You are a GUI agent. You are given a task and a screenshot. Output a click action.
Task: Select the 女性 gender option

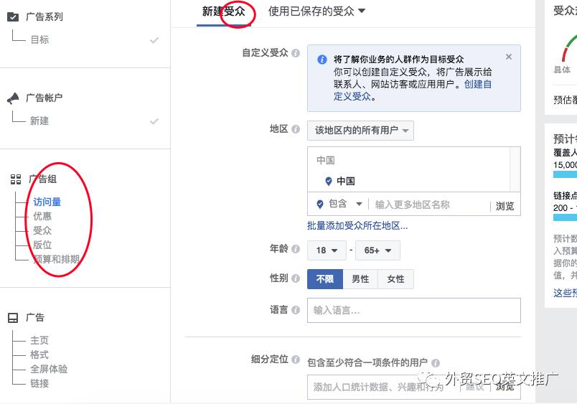pyautogui.click(x=395, y=279)
